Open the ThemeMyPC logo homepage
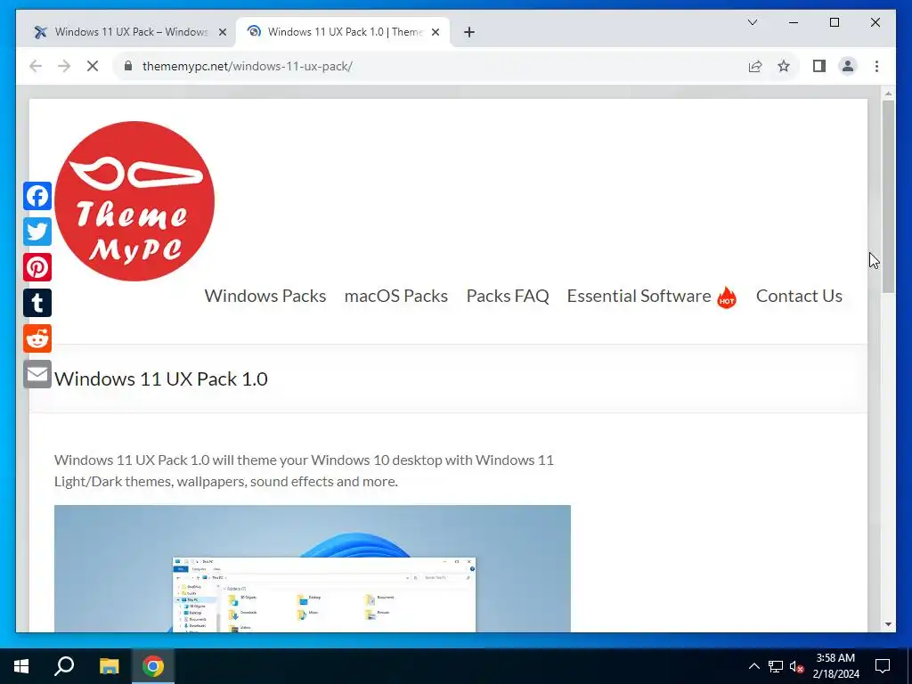The width and height of the screenshot is (912, 684). 134,201
